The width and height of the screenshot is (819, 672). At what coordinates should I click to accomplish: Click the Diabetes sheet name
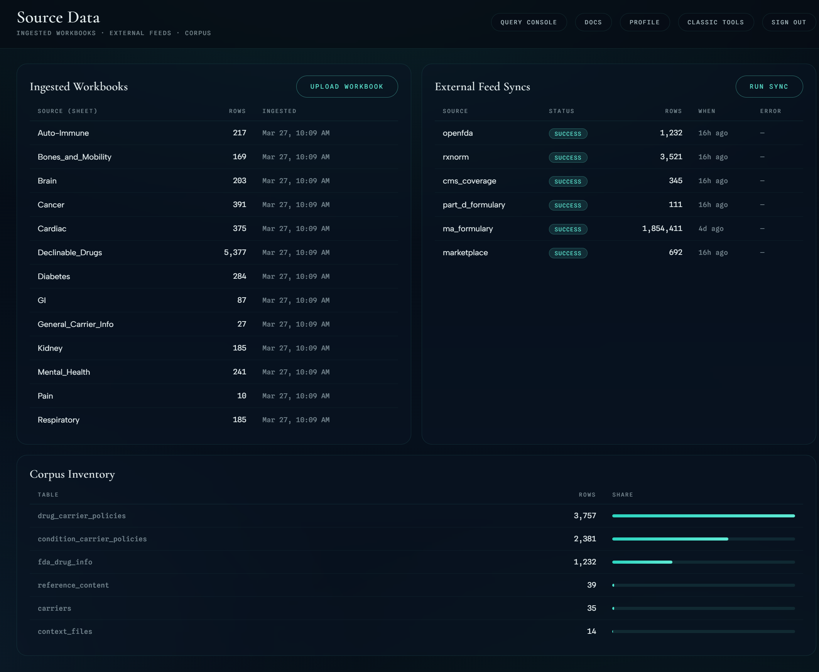[x=54, y=276]
